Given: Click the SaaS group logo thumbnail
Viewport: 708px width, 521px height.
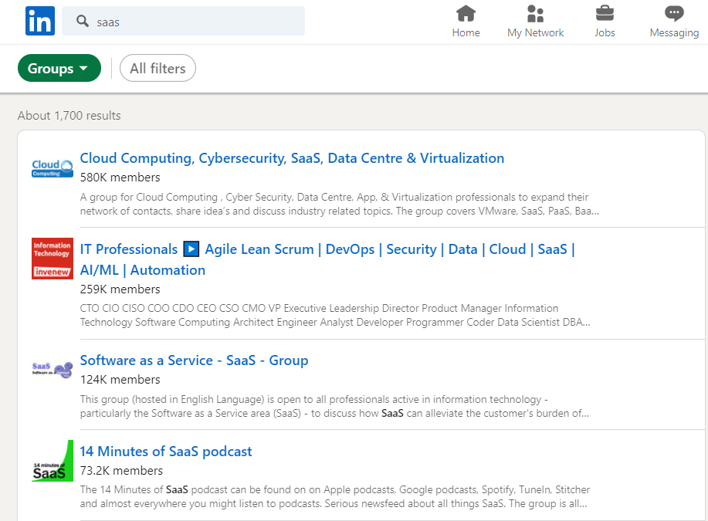Looking at the screenshot, I should tap(53, 370).
